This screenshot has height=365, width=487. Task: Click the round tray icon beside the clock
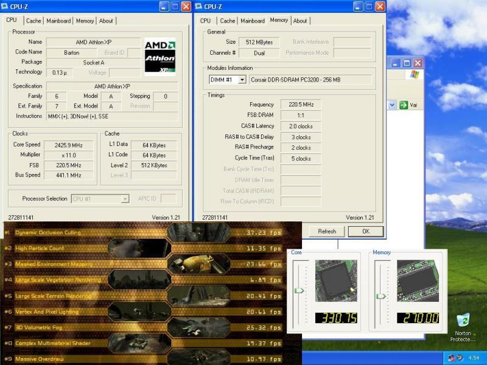(x=460, y=358)
